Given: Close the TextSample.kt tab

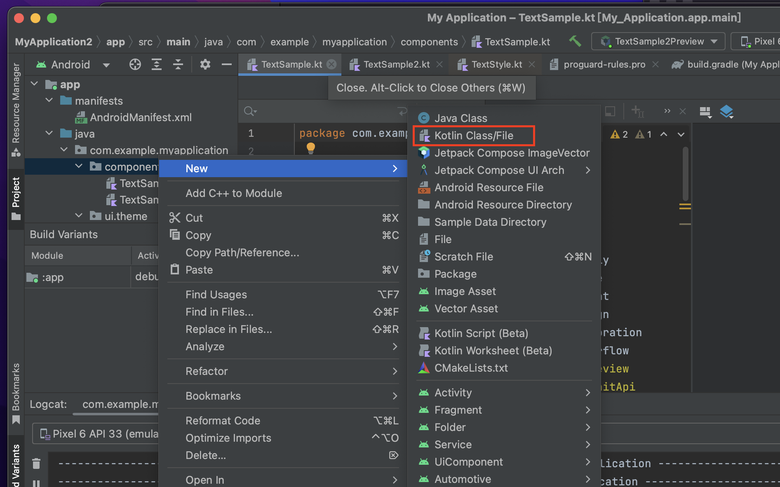Looking at the screenshot, I should tap(331, 64).
